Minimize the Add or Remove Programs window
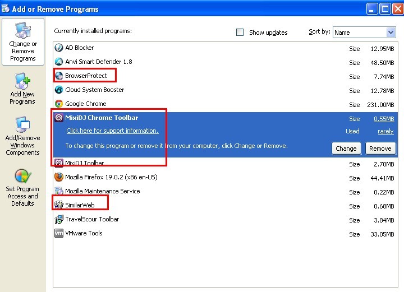This screenshot has height=292, width=404. coord(372,9)
